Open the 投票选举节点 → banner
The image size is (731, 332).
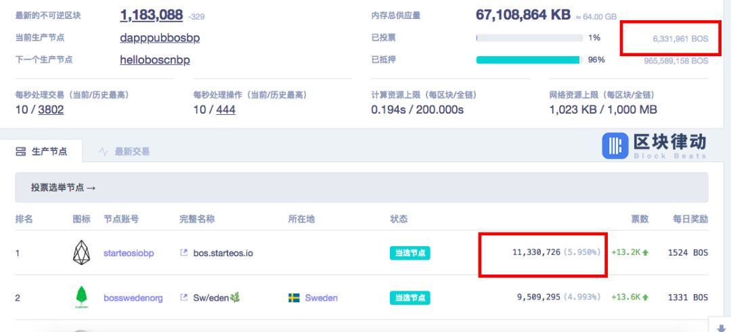click(361, 188)
